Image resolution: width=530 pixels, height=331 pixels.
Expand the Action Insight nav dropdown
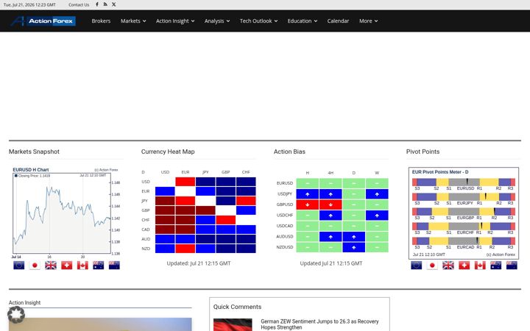(x=175, y=21)
